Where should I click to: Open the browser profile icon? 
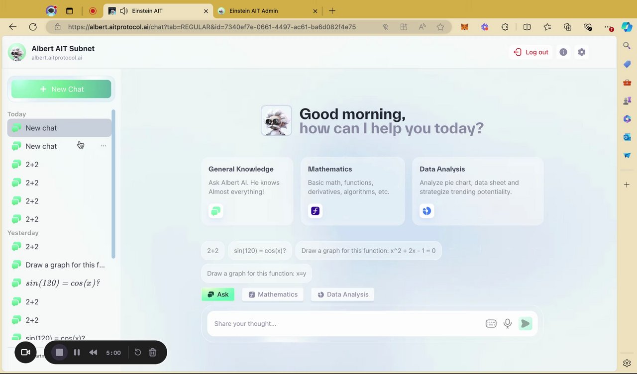(x=51, y=11)
